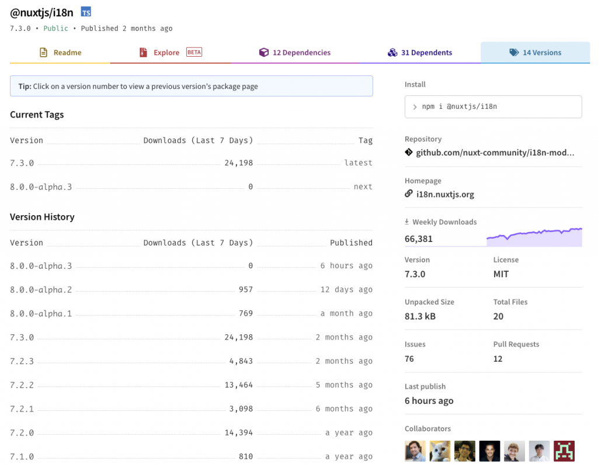Screen dimensions: 598x467
Task: Click the Dependents cubes icon
Action: pyautogui.click(x=392, y=53)
